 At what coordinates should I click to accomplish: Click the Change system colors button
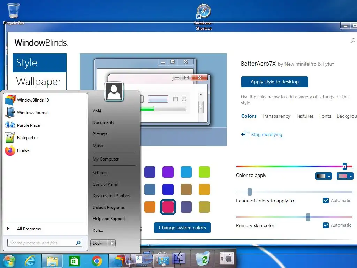(x=182, y=228)
